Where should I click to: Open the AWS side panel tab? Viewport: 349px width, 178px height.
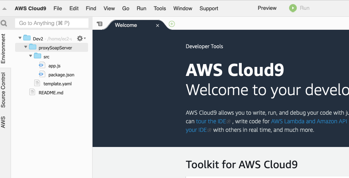pos(3,122)
